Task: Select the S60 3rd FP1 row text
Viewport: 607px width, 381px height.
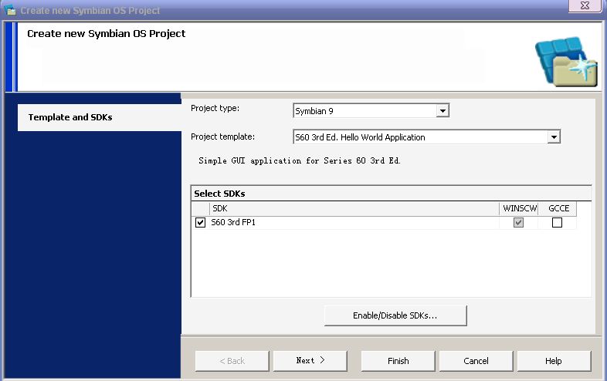Action: point(233,222)
